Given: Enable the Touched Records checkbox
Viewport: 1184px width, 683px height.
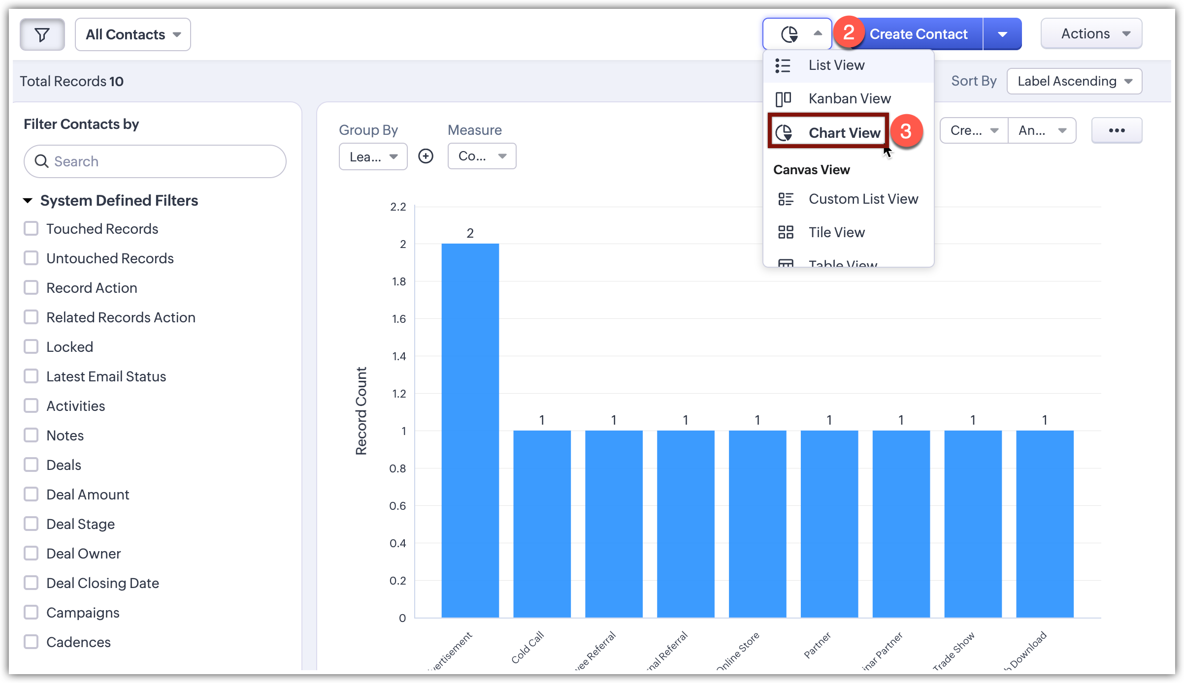Looking at the screenshot, I should [31, 228].
